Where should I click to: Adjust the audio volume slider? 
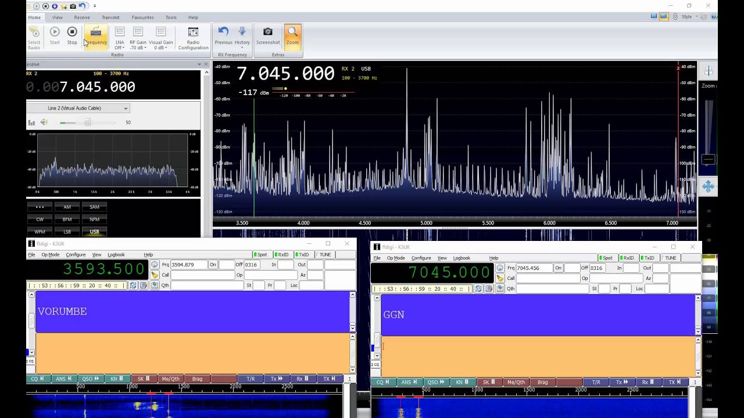[x=88, y=122]
